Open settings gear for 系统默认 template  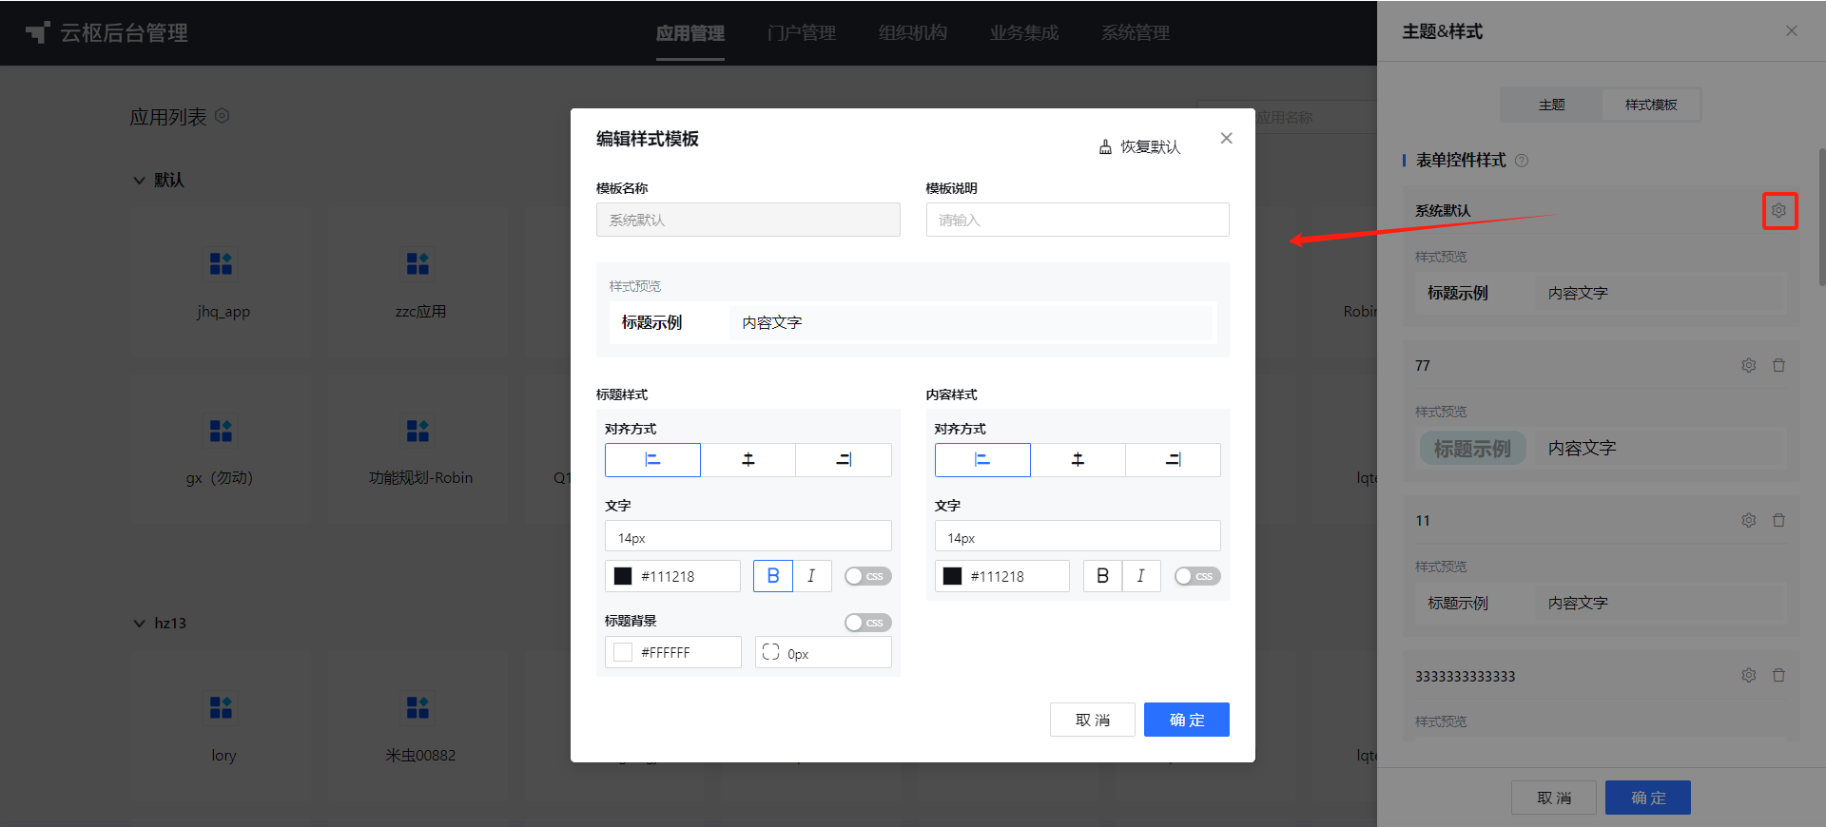pyautogui.click(x=1779, y=211)
